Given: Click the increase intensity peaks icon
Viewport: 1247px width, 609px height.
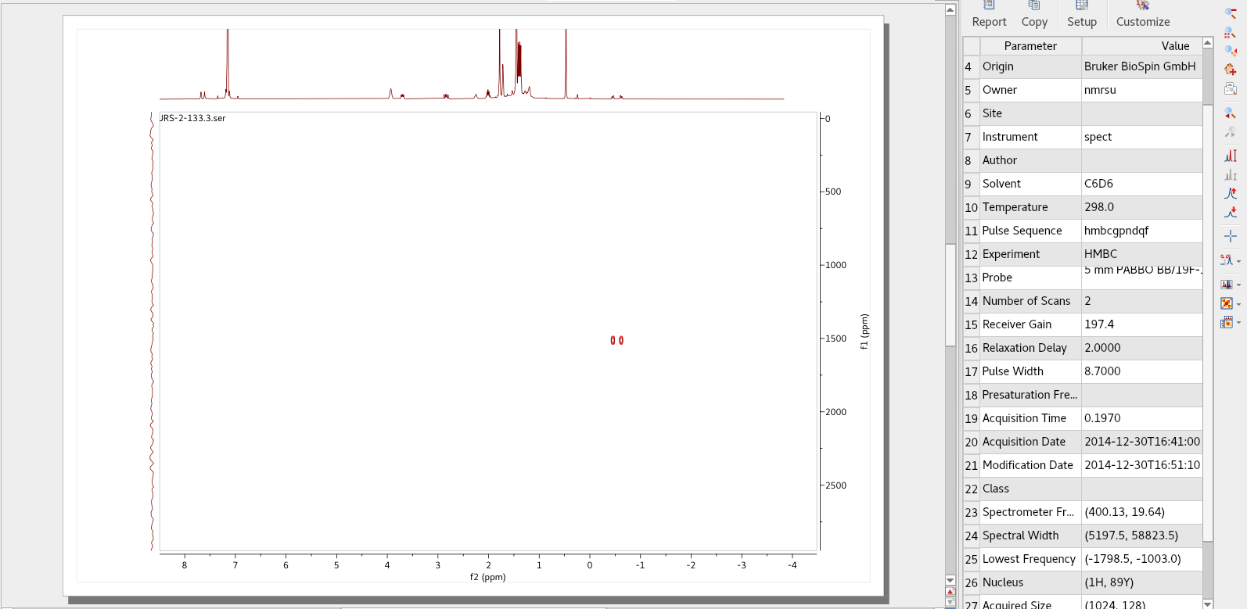Looking at the screenshot, I should (1230, 156).
